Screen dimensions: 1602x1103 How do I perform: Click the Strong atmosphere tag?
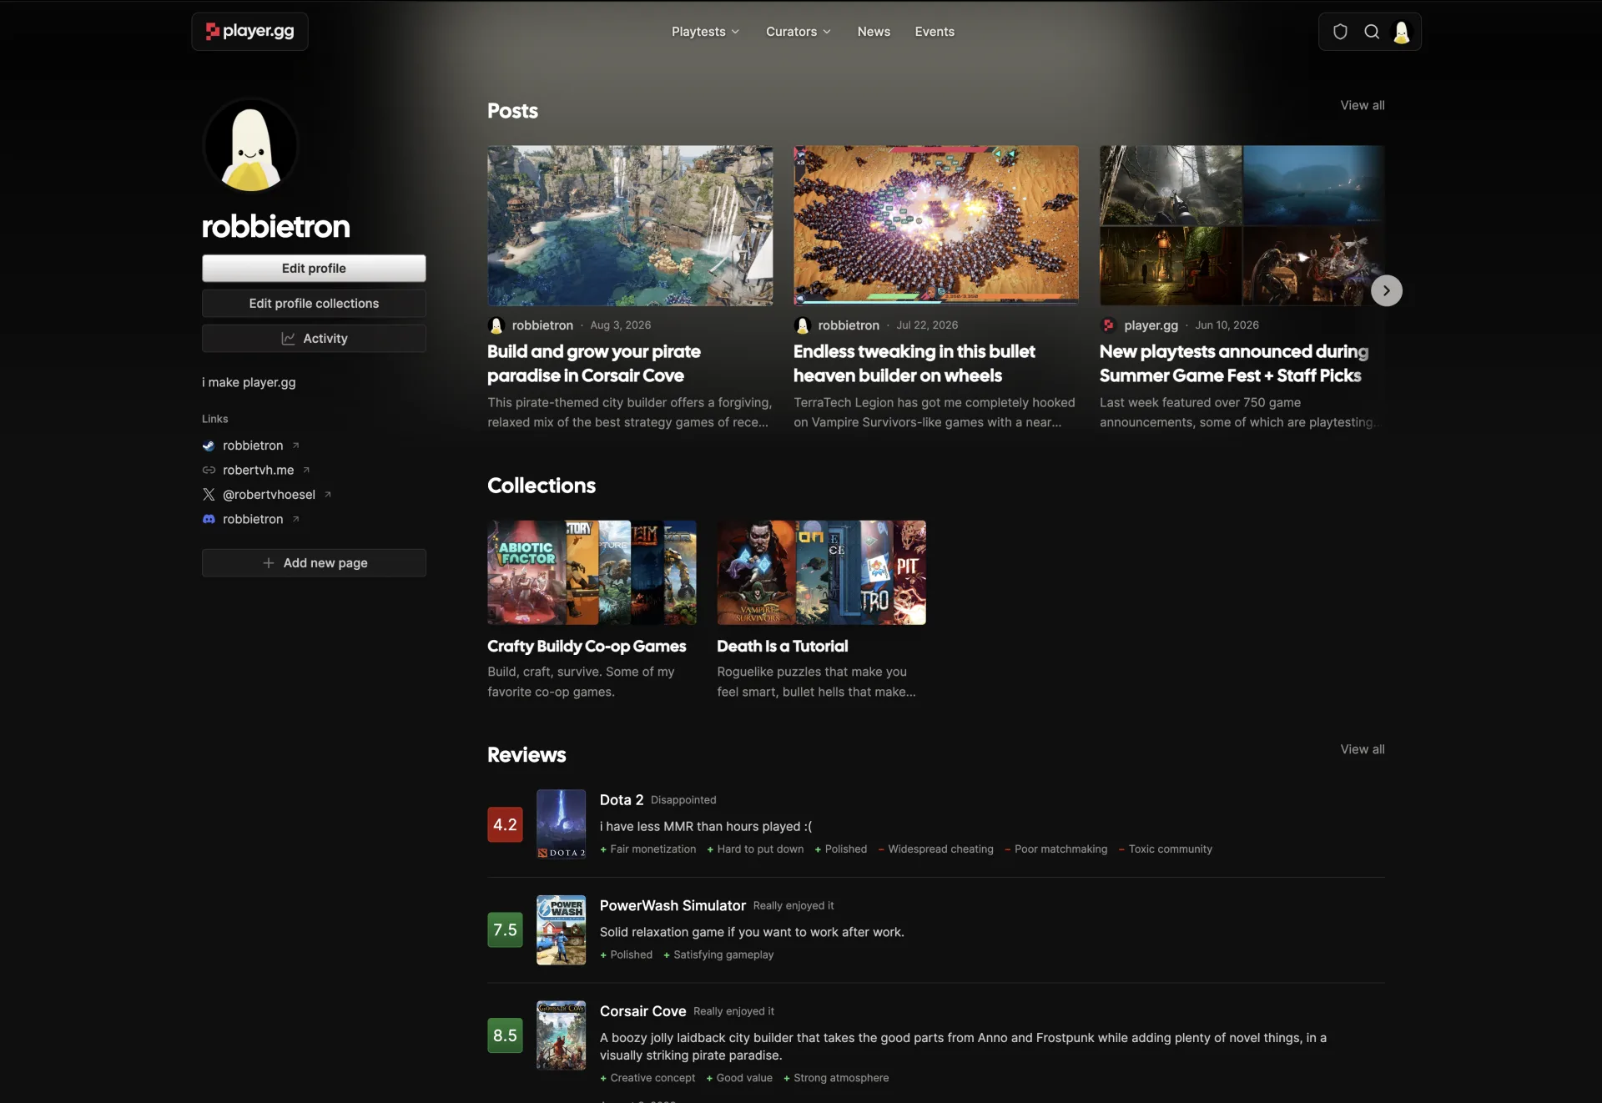[x=836, y=1078]
